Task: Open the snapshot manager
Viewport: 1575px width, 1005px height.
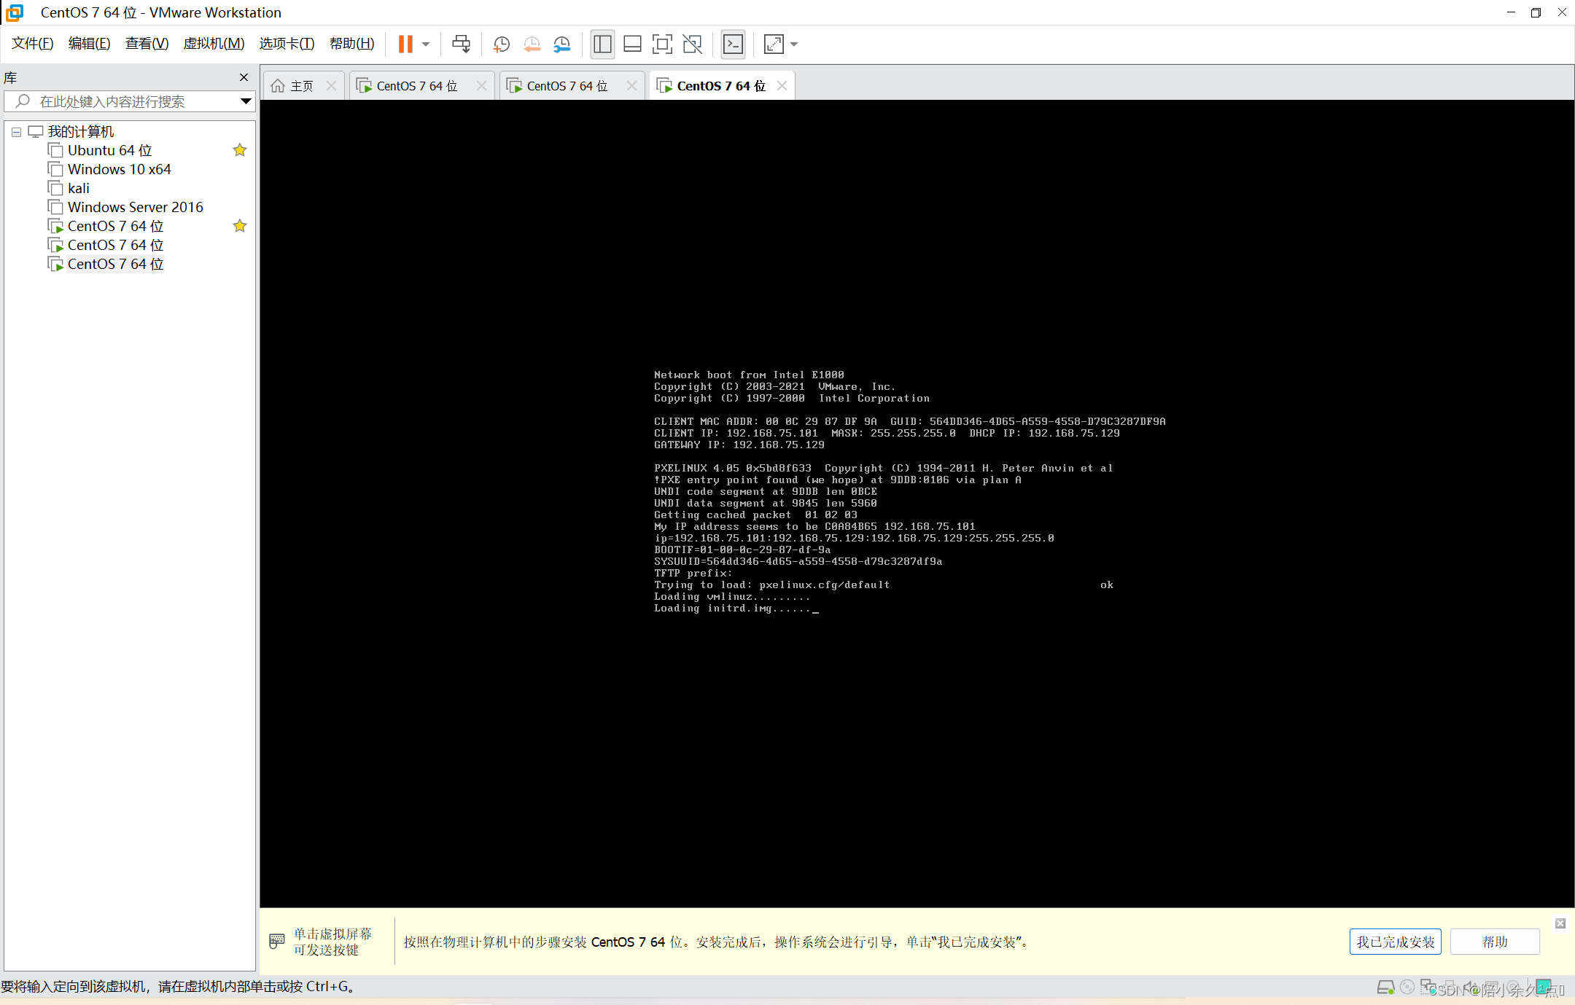Action: [561, 44]
